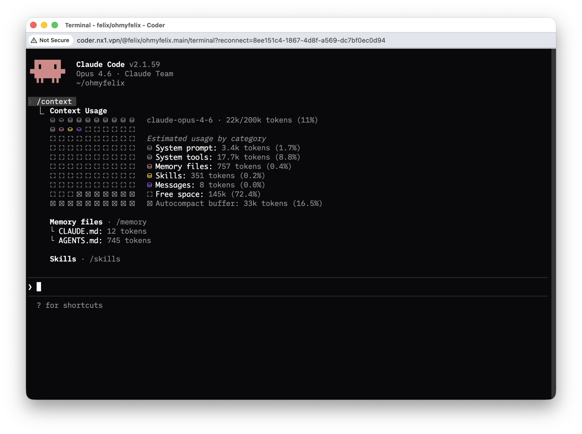Click the Free space legend icon
The image size is (582, 434).
[149, 194]
